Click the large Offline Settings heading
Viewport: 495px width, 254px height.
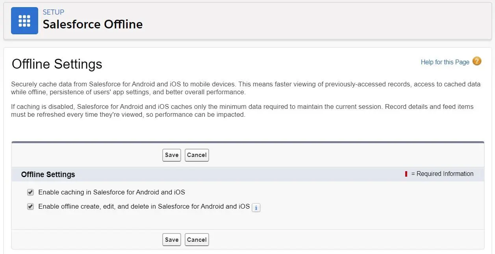(57, 64)
